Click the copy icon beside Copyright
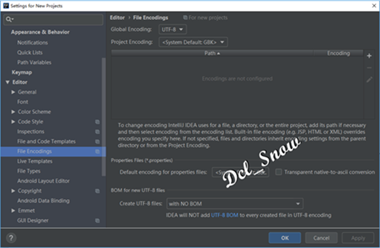Screen dimensions: 380x248 coord(97,191)
